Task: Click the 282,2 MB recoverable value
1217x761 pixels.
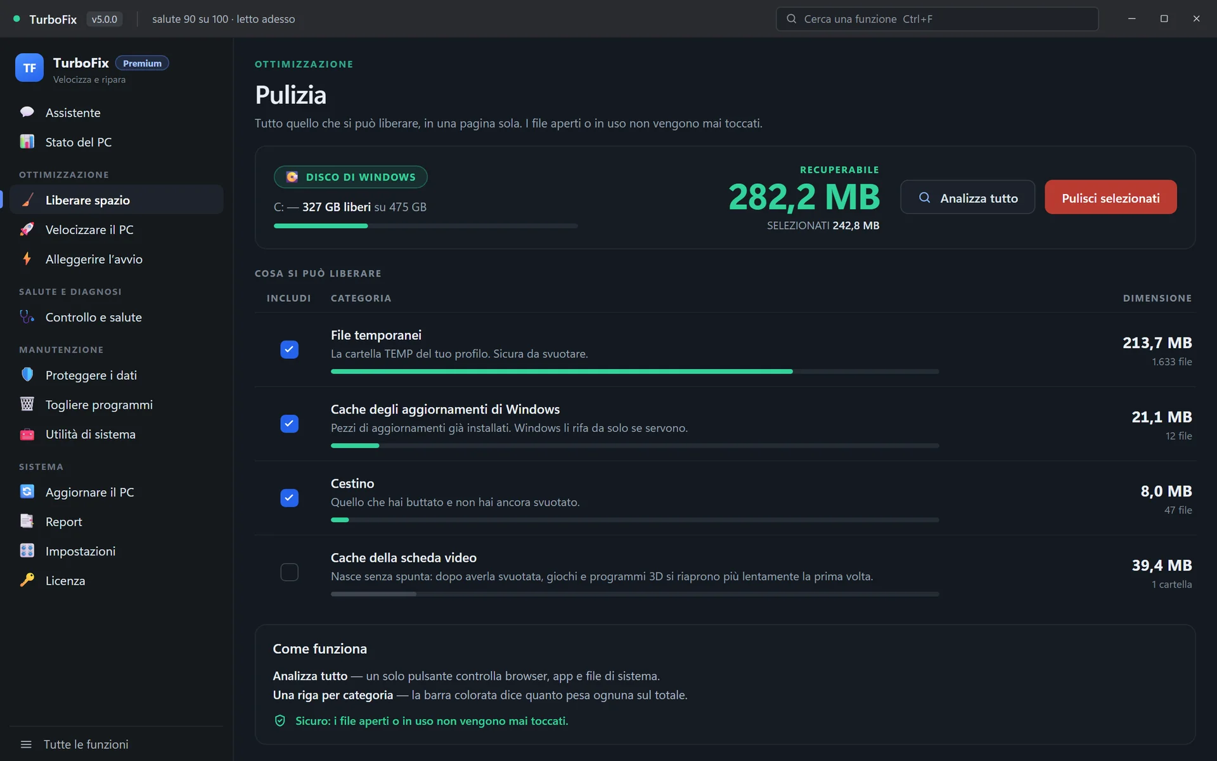Action: (x=804, y=197)
